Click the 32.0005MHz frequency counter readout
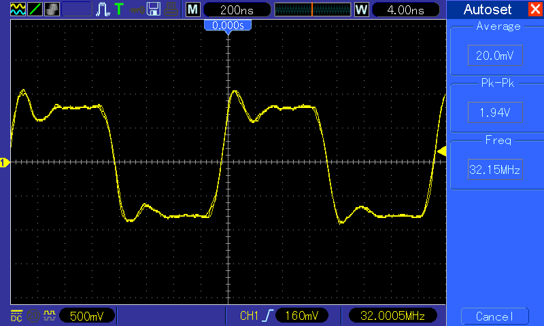 tap(392, 316)
